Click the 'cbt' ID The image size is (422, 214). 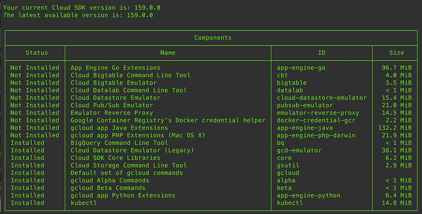[x=282, y=75]
